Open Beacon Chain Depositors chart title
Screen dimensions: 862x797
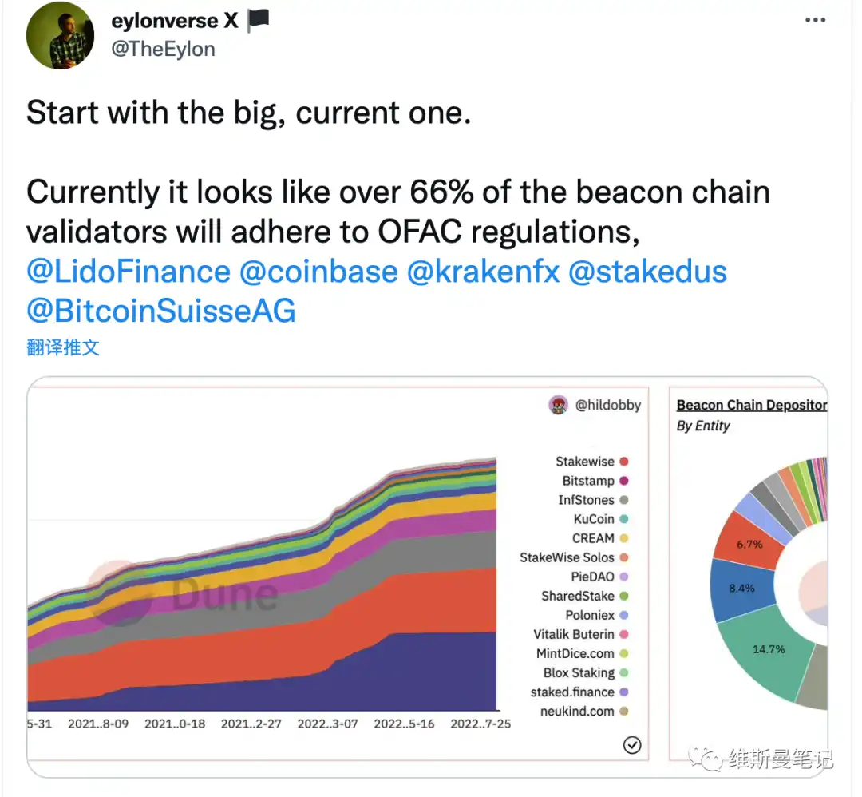click(x=751, y=405)
